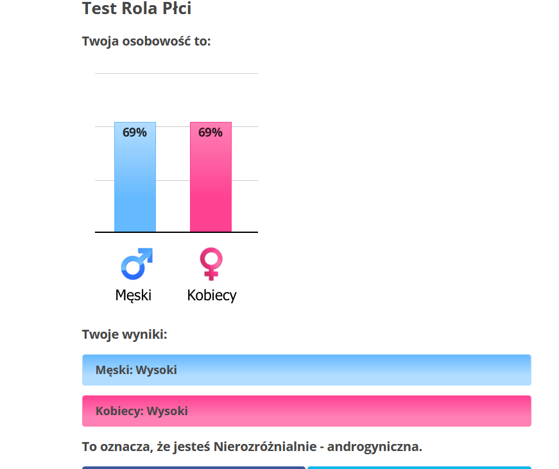
Task: Click the light blue share button at bottom
Action: coord(419,468)
